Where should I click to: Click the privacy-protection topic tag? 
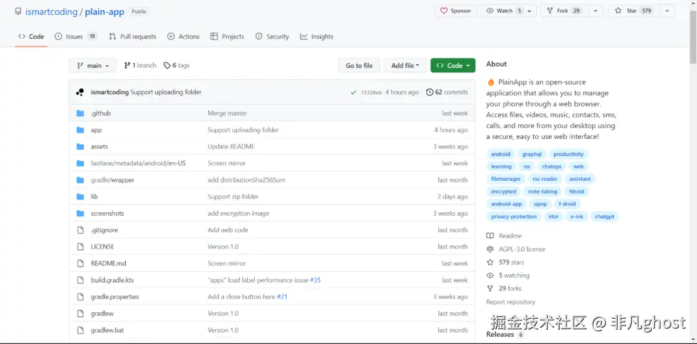click(x=514, y=216)
